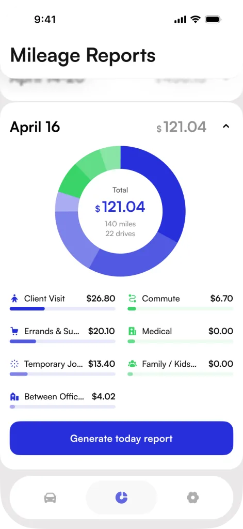Viewport: 243px width, 529px height.
Task: Tap the Family / Kids group icon
Action: [132, 364]
